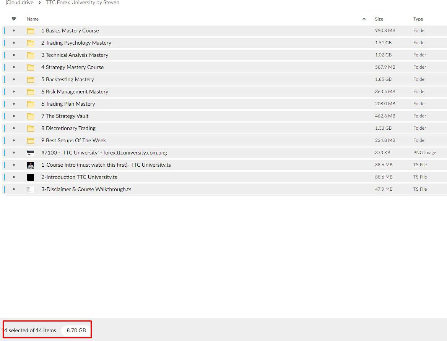Click the folder icon for 1 Basics Mastery Course
This screenshot has width=447, height=341.
click(x=31, y=31)
